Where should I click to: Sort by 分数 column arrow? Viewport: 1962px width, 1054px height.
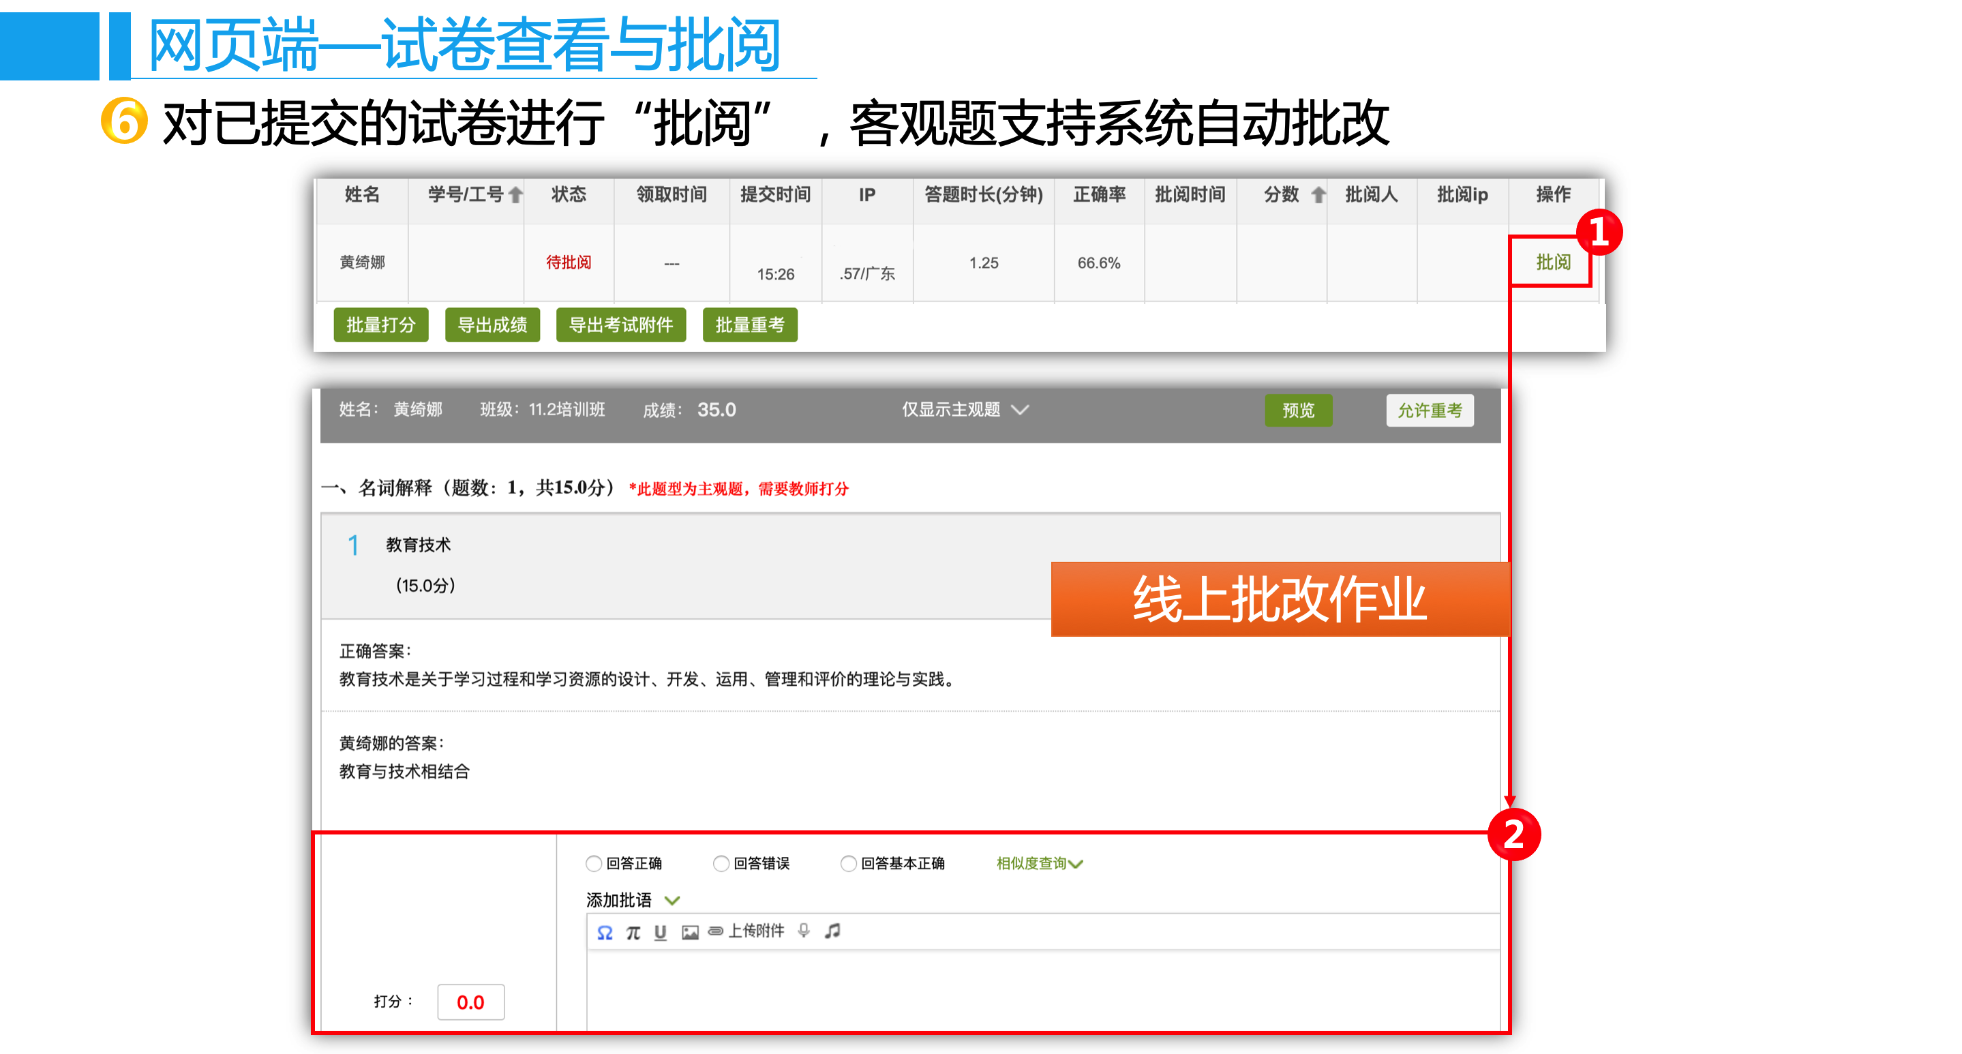click(1318, 195)
